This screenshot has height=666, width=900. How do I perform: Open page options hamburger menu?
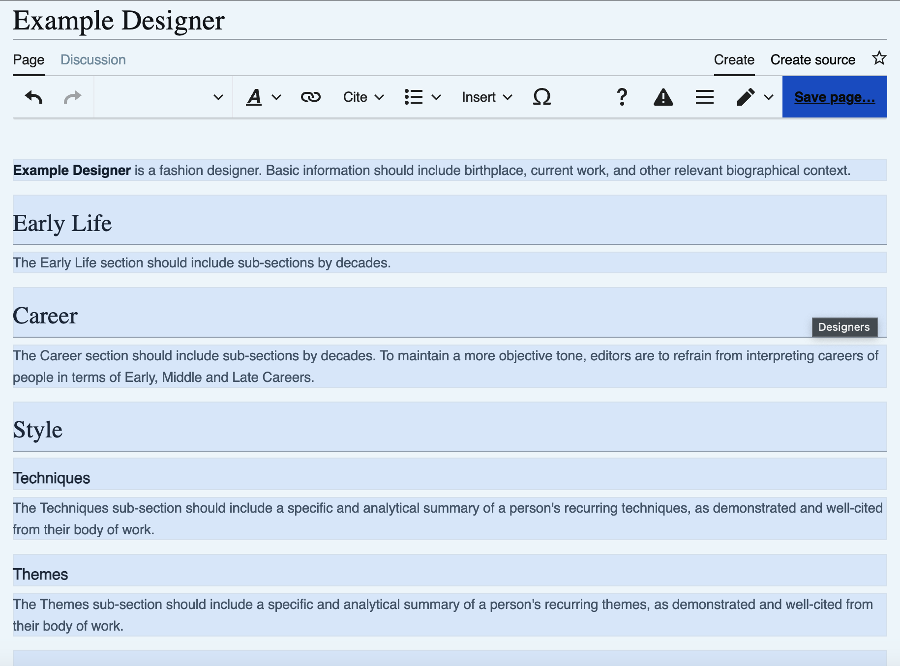705,97
